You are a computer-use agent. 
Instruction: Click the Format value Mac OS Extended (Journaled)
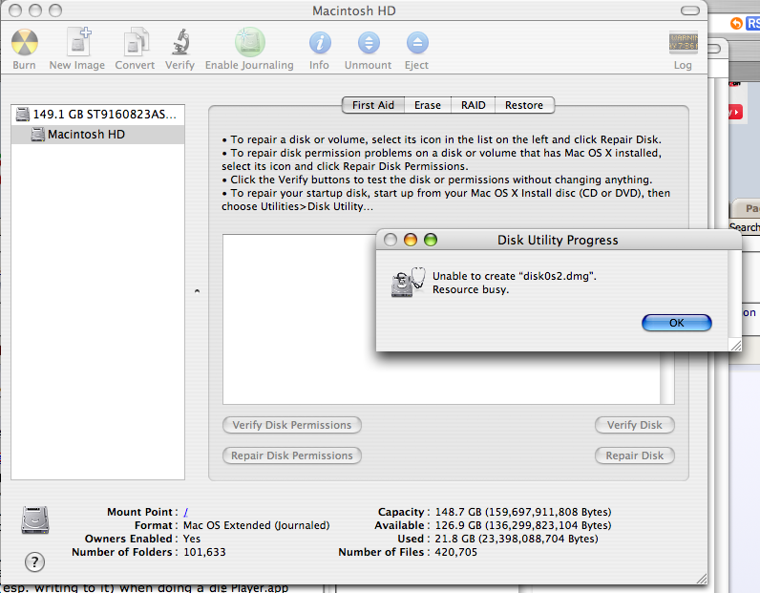pyautogui.click(x=257, y=525)
